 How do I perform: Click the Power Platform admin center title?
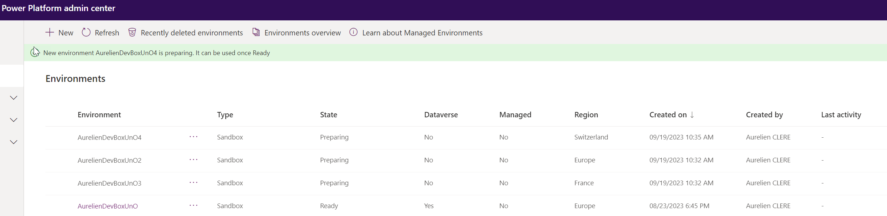pyautogui.click(x=58, y=8)
